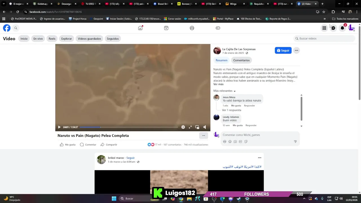
Task: Open the profile/groups icon in top navigation
Action: [192, 28]
